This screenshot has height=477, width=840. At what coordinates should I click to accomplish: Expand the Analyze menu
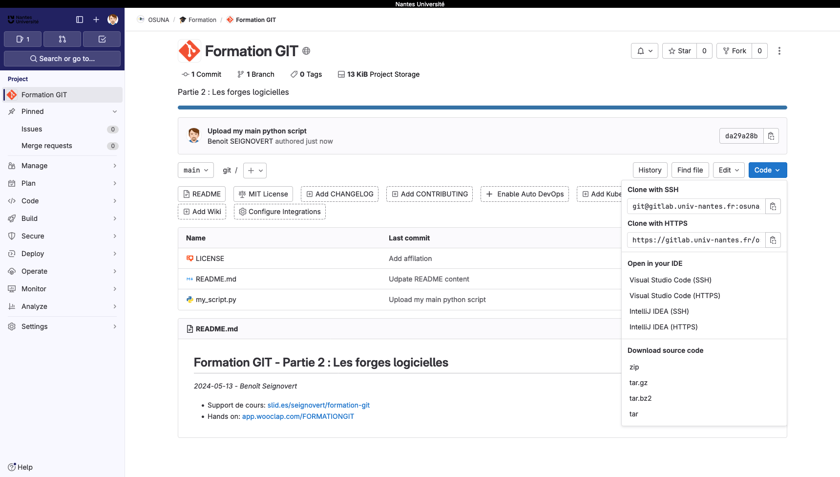(63, 306)
